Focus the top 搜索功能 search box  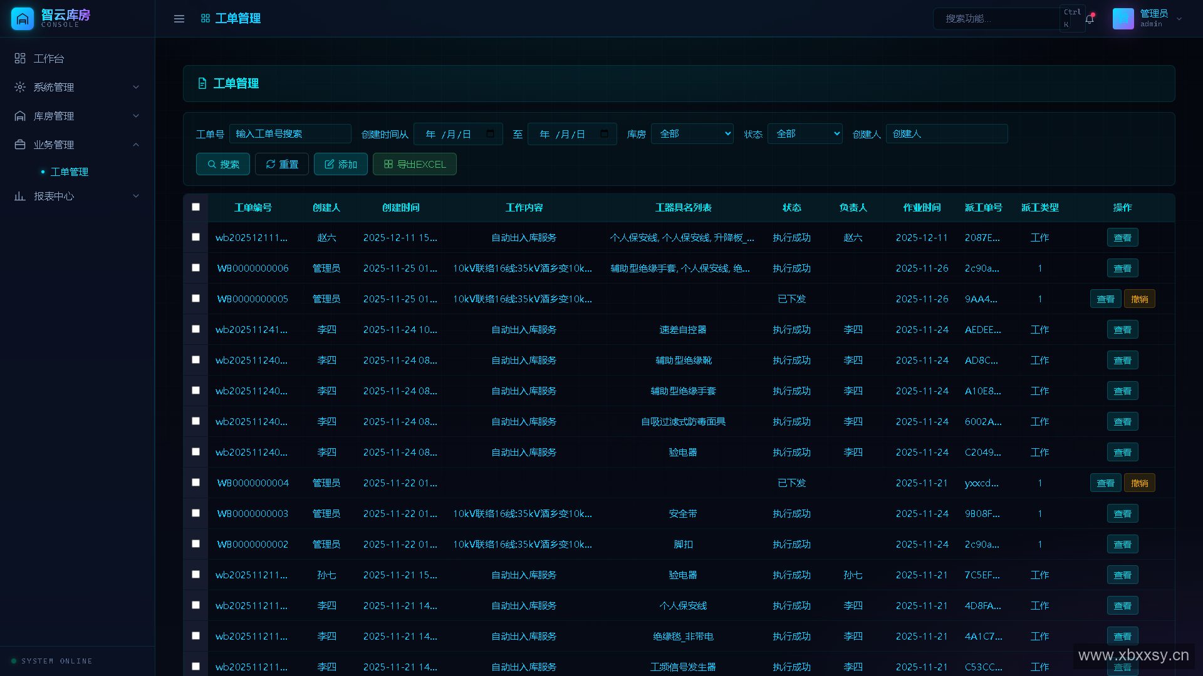point(996,19)
